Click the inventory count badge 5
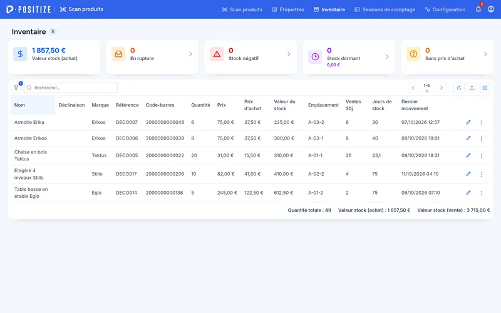Image resolution: width=501 pixels, height=313 pixels. (x=53, y=32)
